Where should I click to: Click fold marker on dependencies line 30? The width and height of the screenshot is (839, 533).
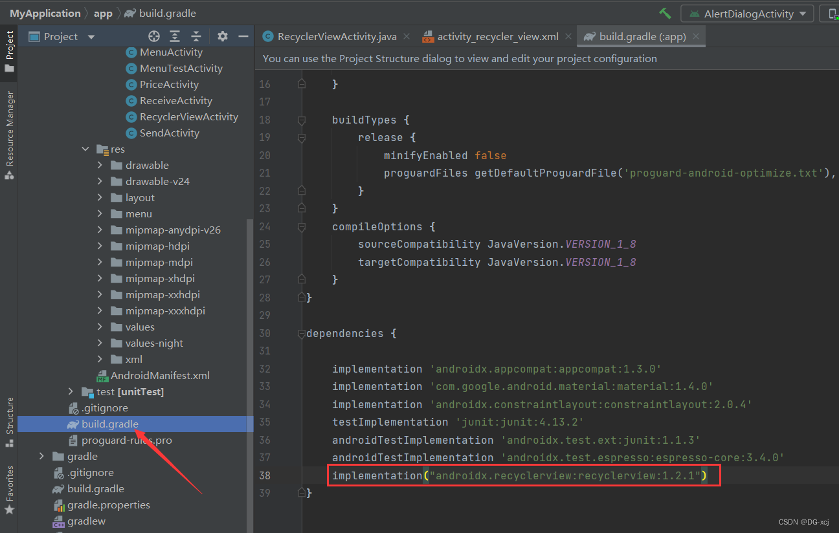[x=301, y=333]
